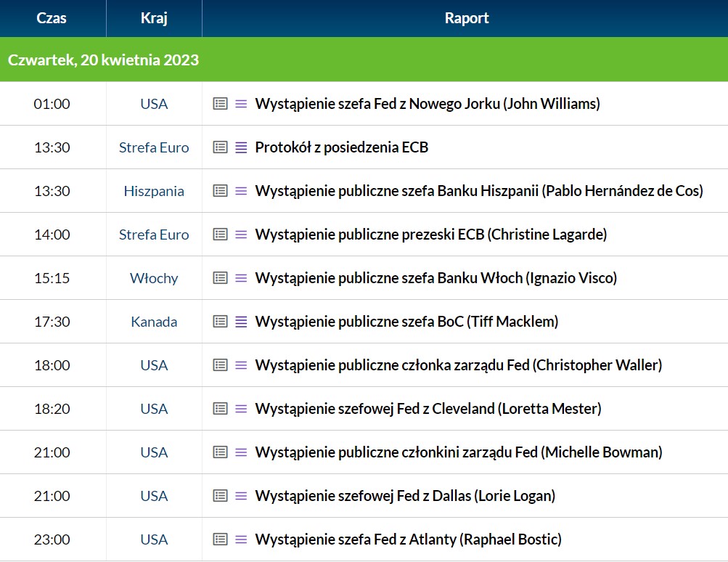Click importance bars icon in Kanada row
The height and width of the screenshot is (562, 728).
241,322
